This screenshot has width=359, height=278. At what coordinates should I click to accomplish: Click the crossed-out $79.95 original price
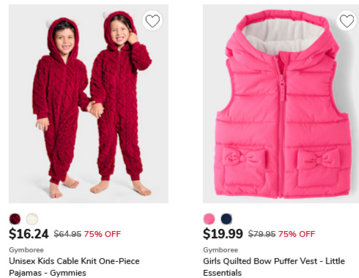pyautogui.click(x=262, y=234)
